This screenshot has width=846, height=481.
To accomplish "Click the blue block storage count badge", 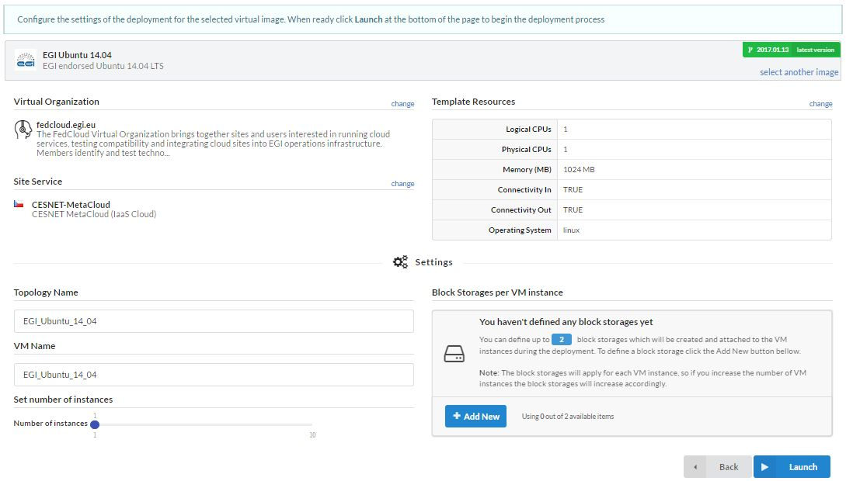I will tap(561, 340).
